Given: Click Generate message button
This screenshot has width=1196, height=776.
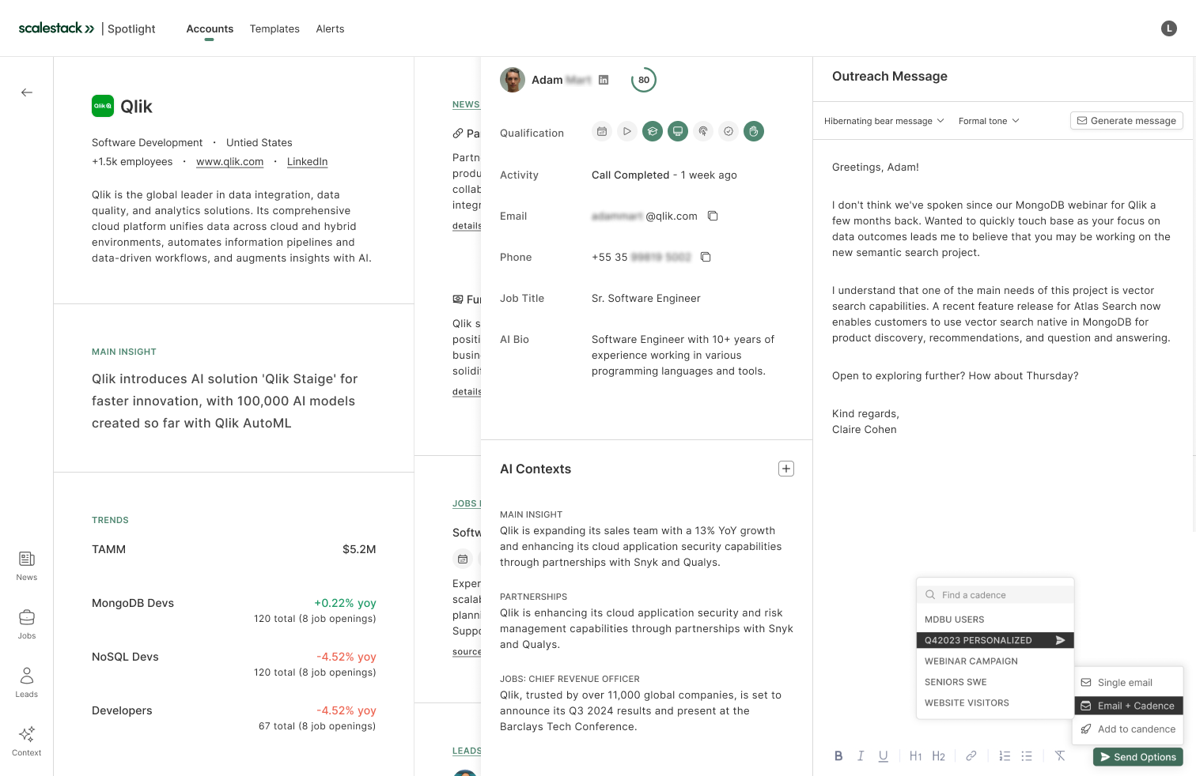Looking at the screenshot, I should coord(1126,121).
